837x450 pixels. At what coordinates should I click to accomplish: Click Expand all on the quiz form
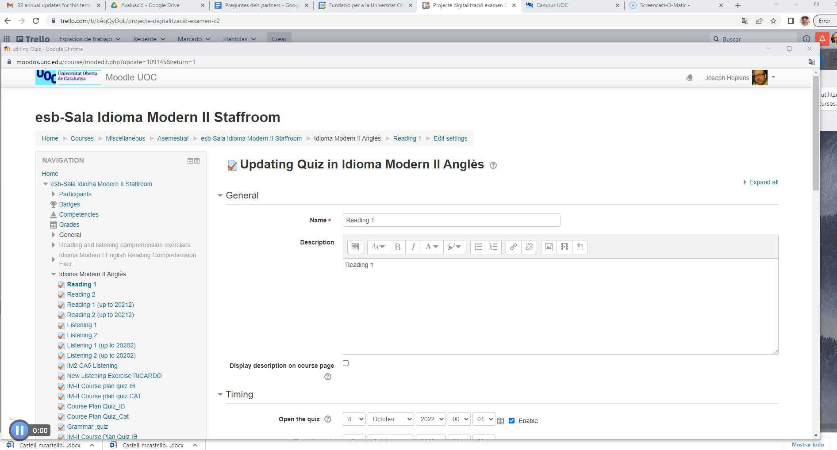point(763,182)
